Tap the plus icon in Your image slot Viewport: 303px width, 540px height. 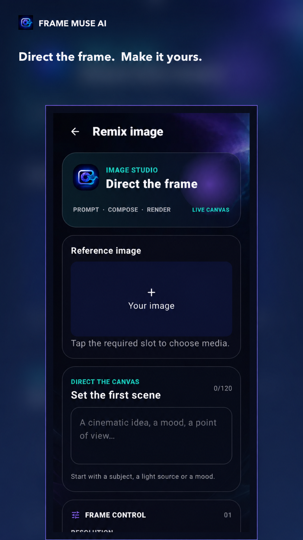point(151,292)
